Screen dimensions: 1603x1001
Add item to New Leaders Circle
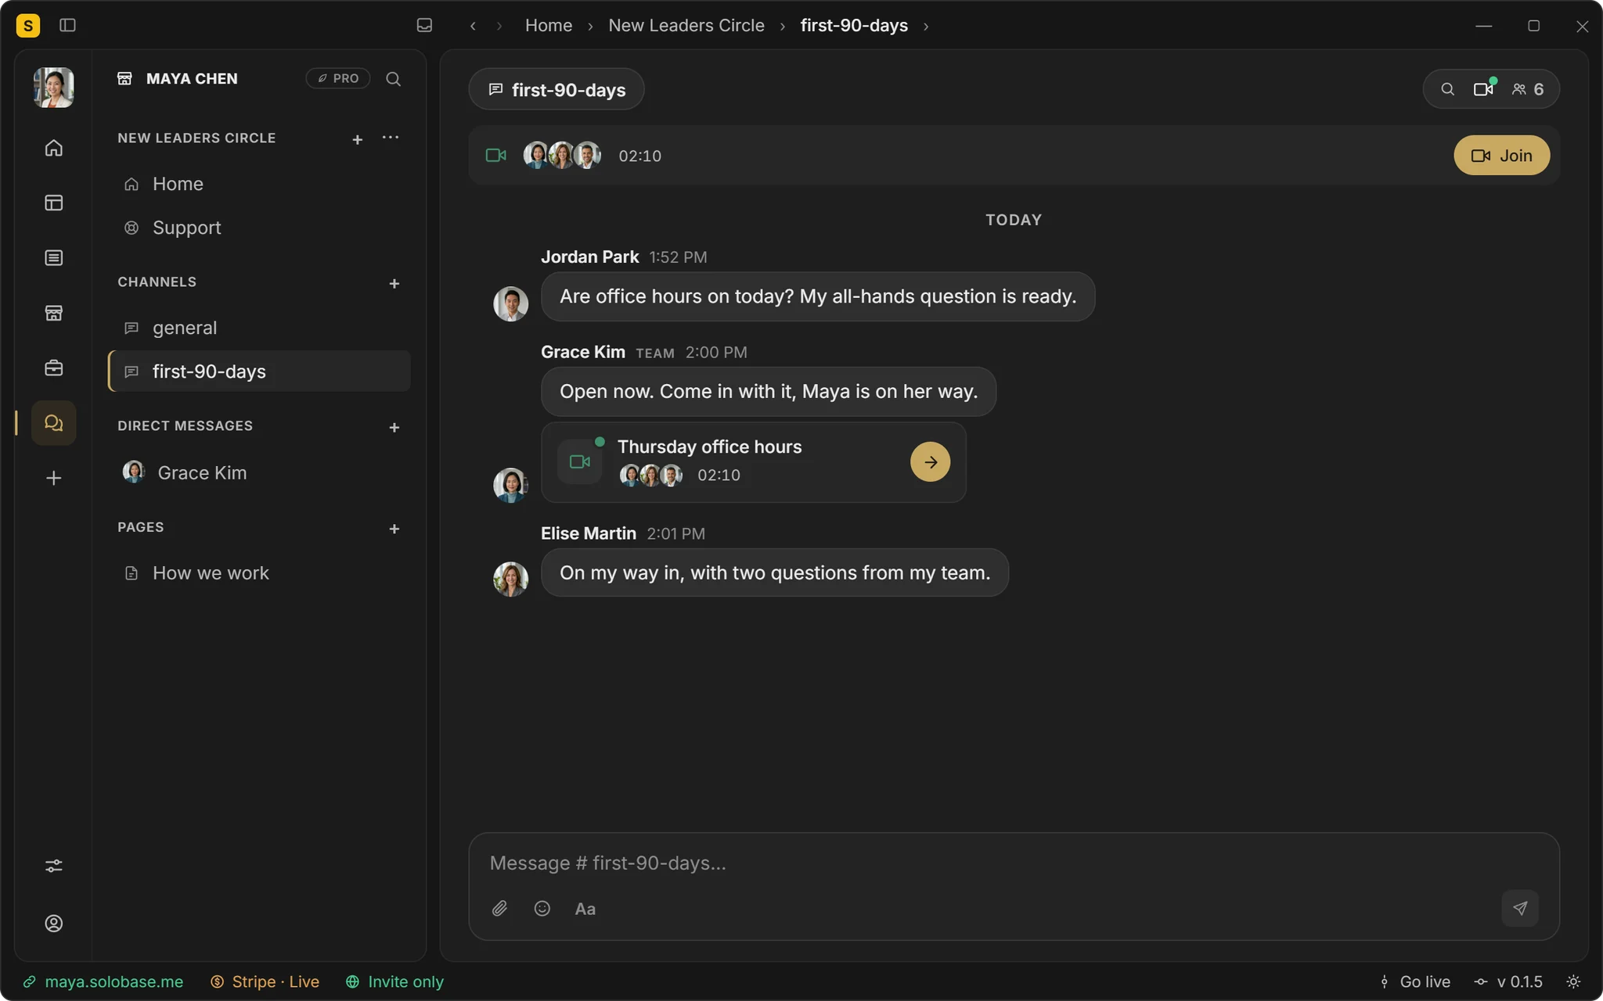(358, 139)
